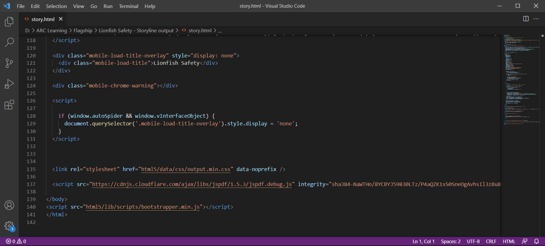Open the Extensions view icon
Viewport: 545px width, 246px height.
(x=9, y=105)
